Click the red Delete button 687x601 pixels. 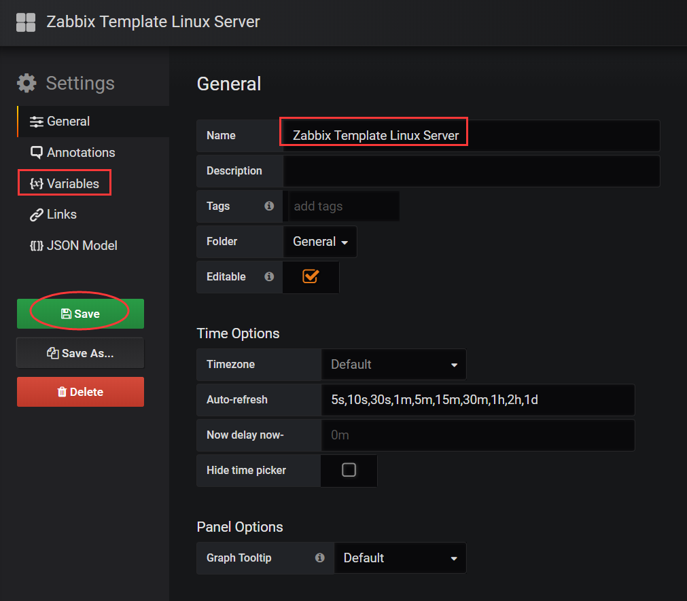[80, 392]
